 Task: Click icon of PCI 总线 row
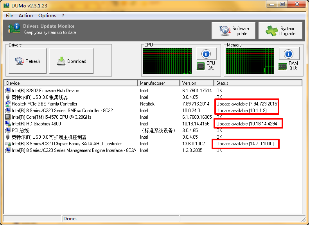(x=8, y=130)
